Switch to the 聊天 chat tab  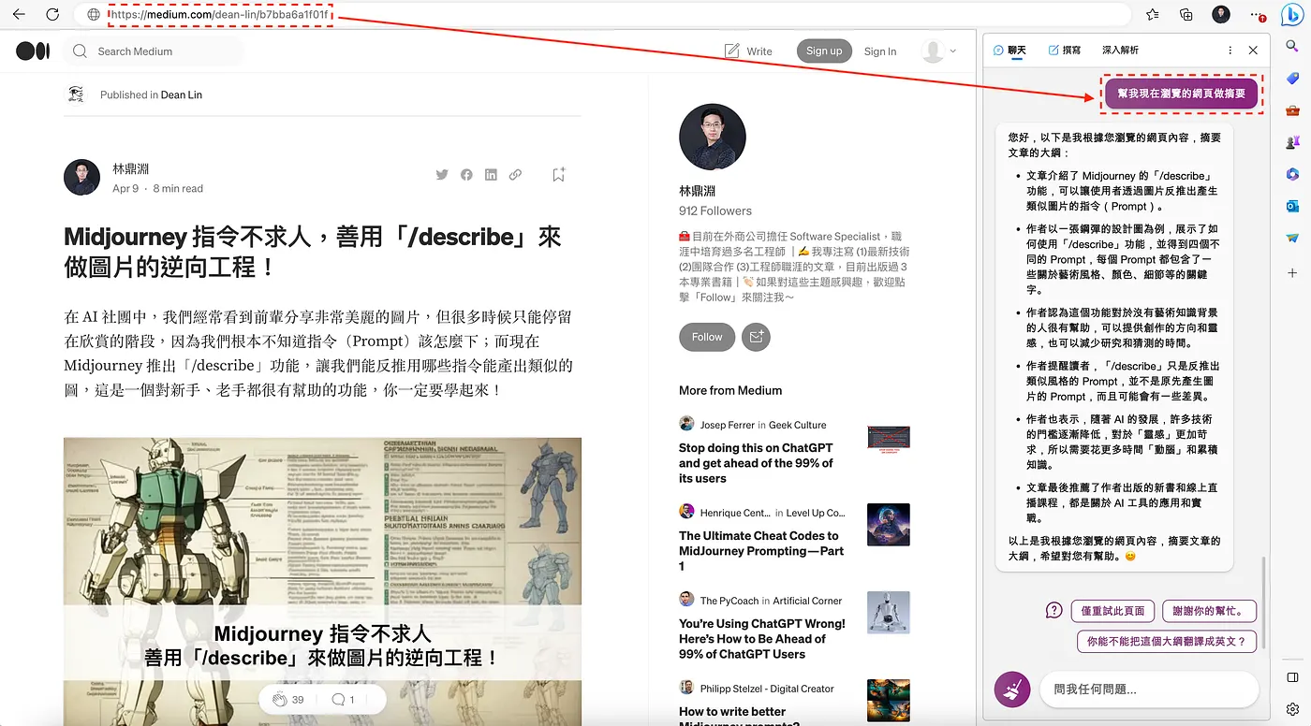[1009, 51]
